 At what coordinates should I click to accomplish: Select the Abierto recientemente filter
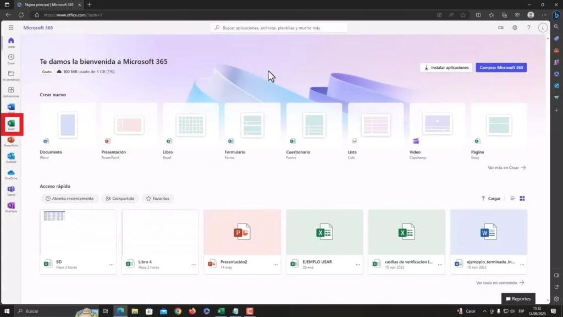69,198
